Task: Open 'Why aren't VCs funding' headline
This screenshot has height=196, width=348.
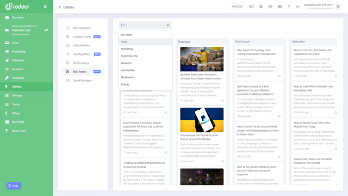Action: [256, 52]
